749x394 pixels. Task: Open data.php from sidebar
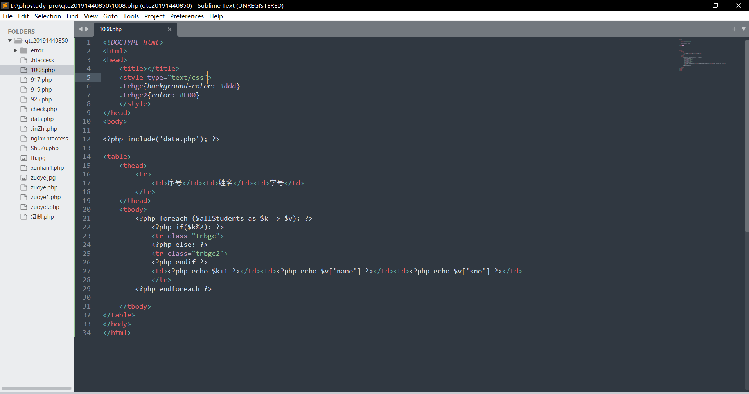(x=42, y=119)
